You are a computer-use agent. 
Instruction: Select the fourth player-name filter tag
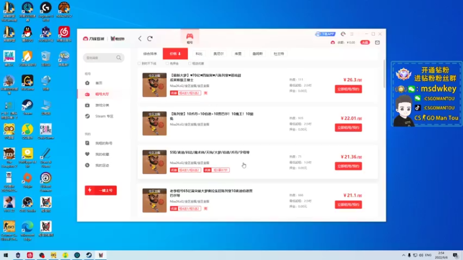pyautogui.click(x=258, y=54)
